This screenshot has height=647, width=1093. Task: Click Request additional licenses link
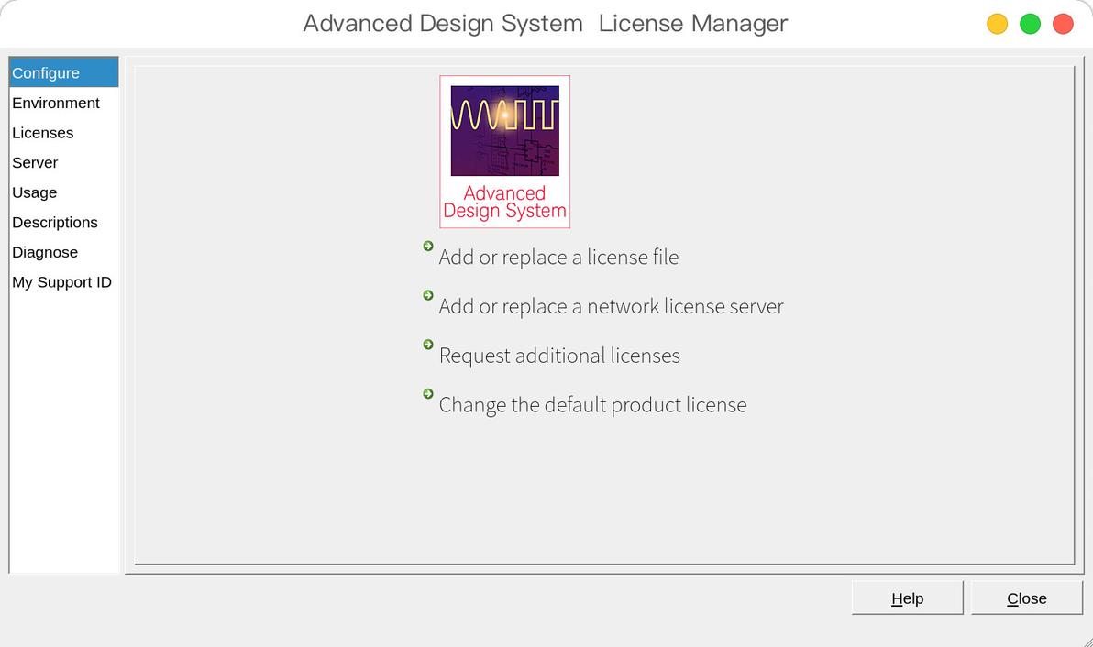559,356
